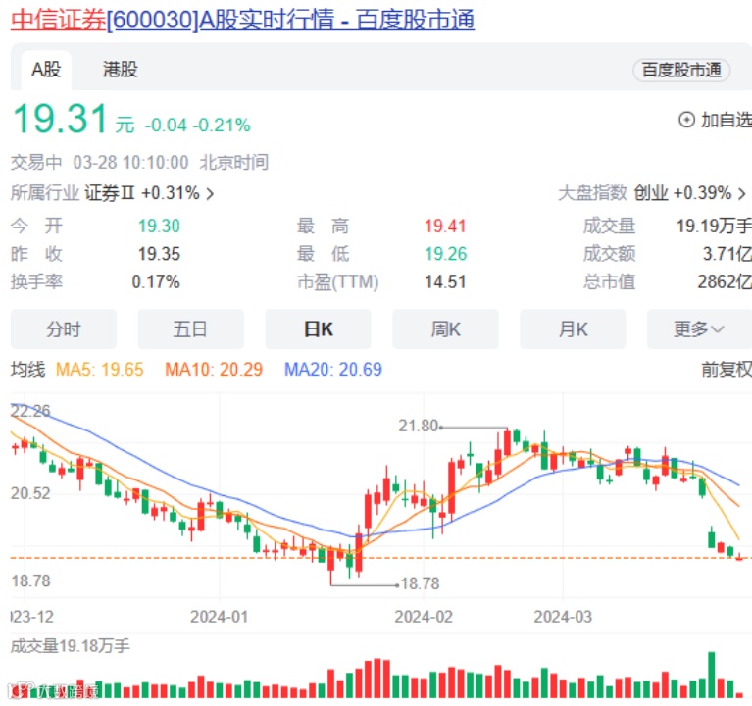Viewport: 752px width, 706px height.
Task: Click the plus circle icon beside 加自选
Action: pyautogui.click(x=686, y=120)
